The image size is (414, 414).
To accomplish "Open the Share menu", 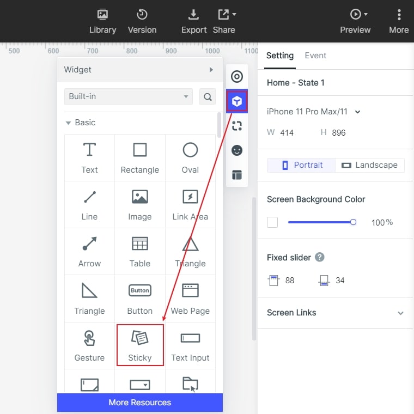I will [224, 21].
